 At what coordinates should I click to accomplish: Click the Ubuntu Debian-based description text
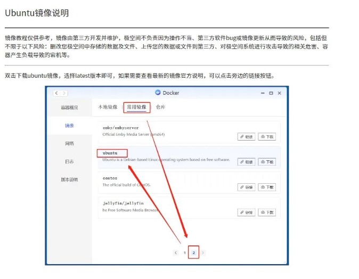click(x=166, y=160)
